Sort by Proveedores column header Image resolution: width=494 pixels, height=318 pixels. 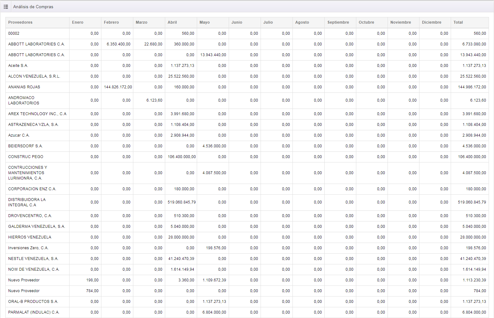point(37,22)
